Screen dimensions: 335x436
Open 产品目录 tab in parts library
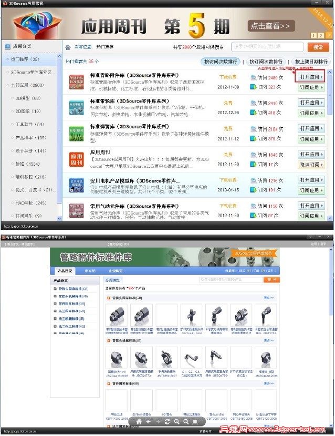click(65, 271)
